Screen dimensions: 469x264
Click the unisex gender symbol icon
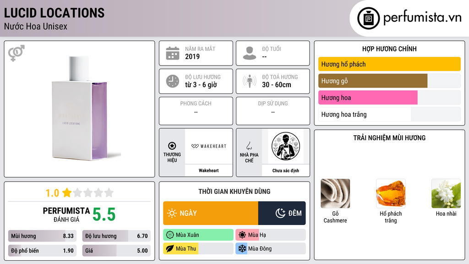(x=16, y=53)
